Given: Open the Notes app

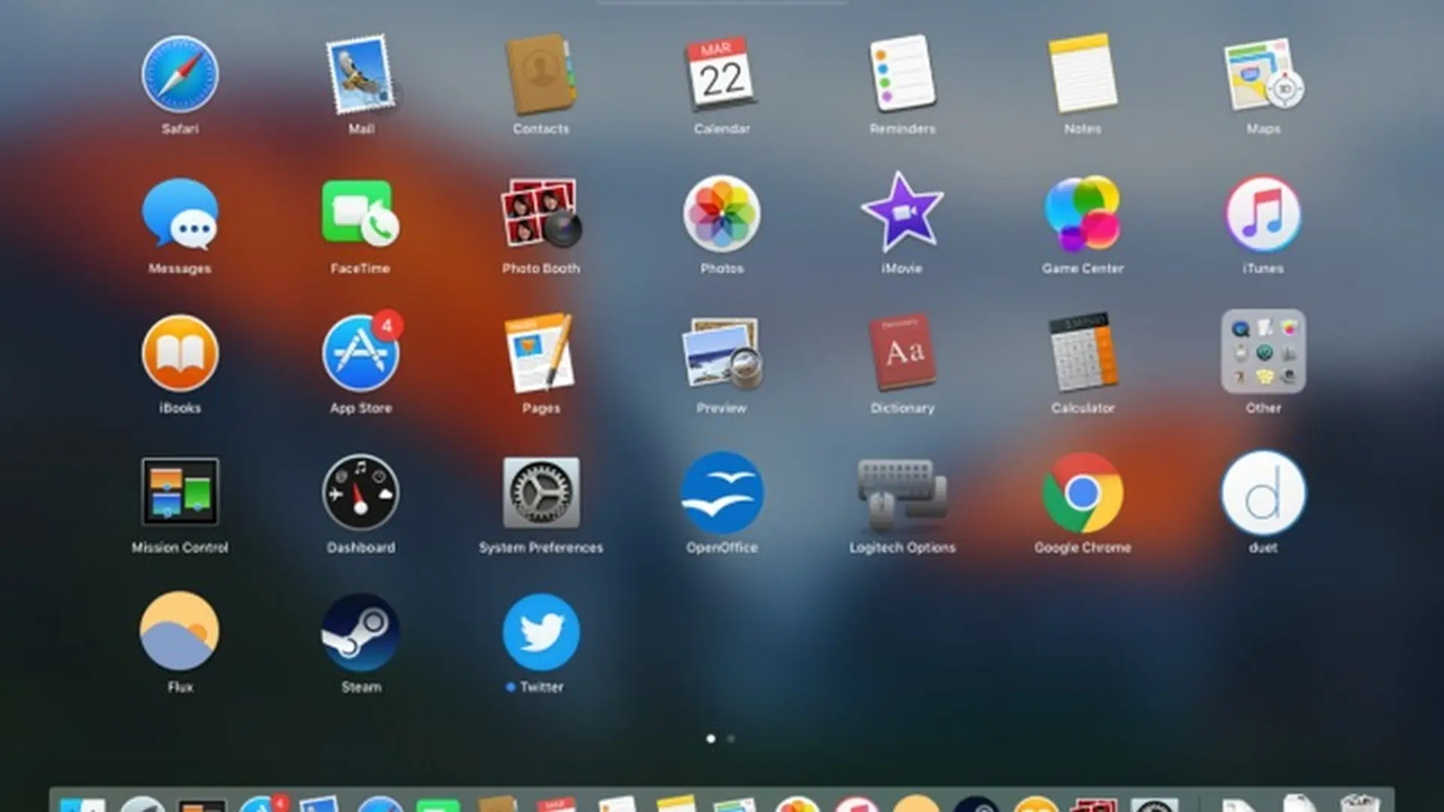Looking at the screenshot, I should point(1082,74).
